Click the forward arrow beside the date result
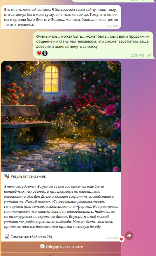This screenshot has height=256, width=156. click(129, 235)
